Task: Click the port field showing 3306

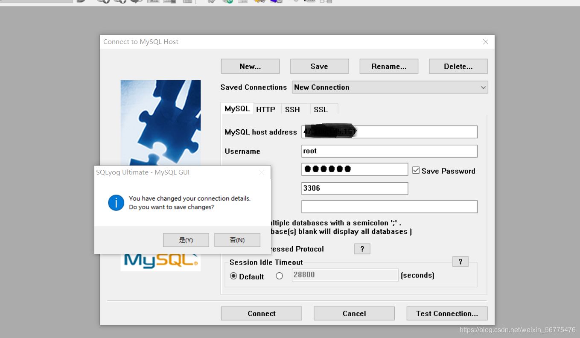Action: (355, 188)
